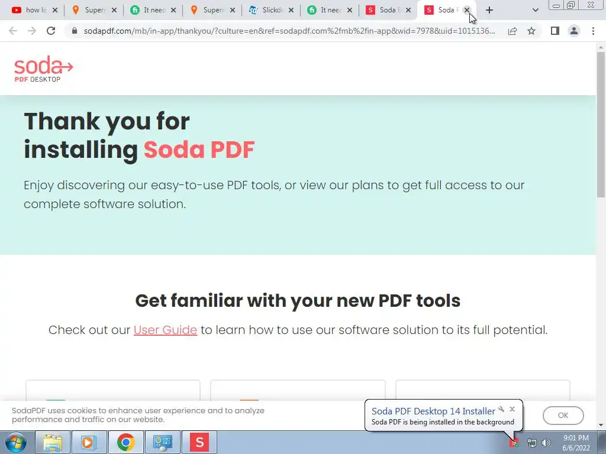Close the second Super tab

232,10
